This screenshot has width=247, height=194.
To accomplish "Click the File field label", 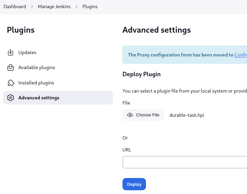I will 126,103.
